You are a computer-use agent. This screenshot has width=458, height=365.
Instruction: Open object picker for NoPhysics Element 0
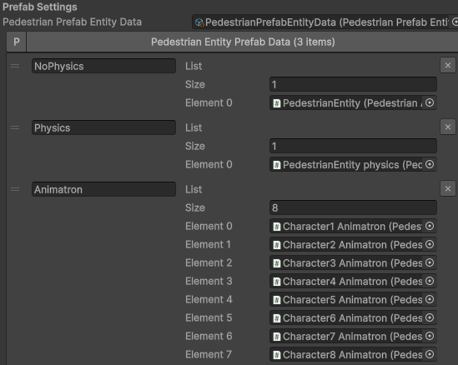coord(430,102)
